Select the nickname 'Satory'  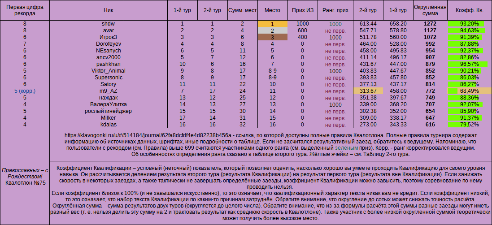[109, 84]
